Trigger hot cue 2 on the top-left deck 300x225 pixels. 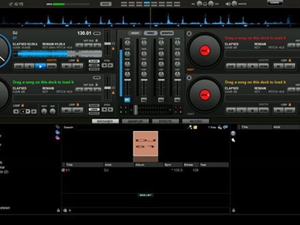point(88,46)
